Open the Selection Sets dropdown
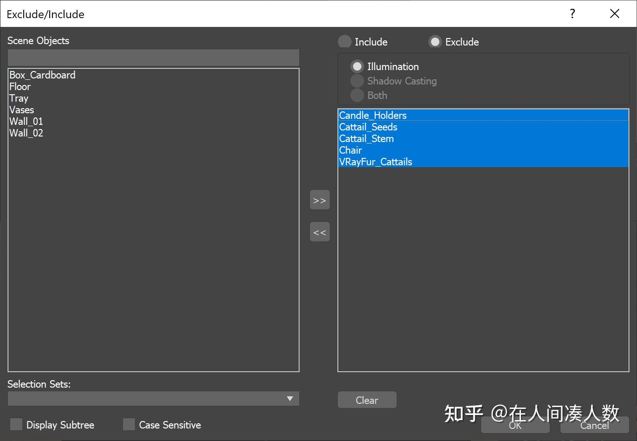Image resolution: width=637 pixels, height=441 pixels. pyautogui.click(x=290, y=398)
